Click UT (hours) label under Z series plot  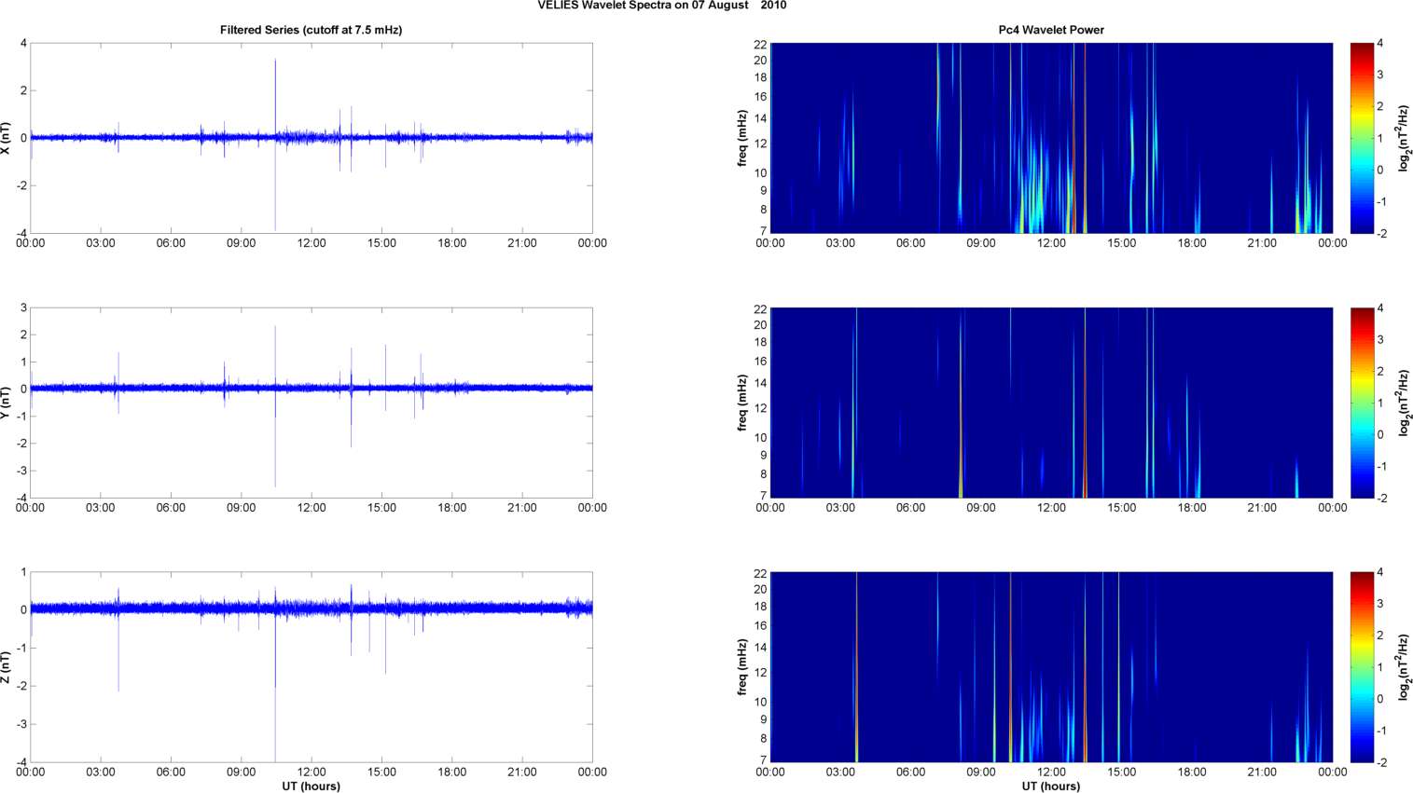[x=311, y=786]
